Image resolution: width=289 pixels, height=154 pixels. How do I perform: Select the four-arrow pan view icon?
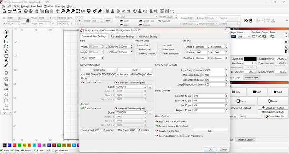[x=58, y=11]
